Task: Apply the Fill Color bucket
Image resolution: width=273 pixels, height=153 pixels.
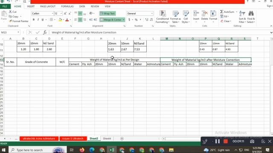Action: (60, 20)
